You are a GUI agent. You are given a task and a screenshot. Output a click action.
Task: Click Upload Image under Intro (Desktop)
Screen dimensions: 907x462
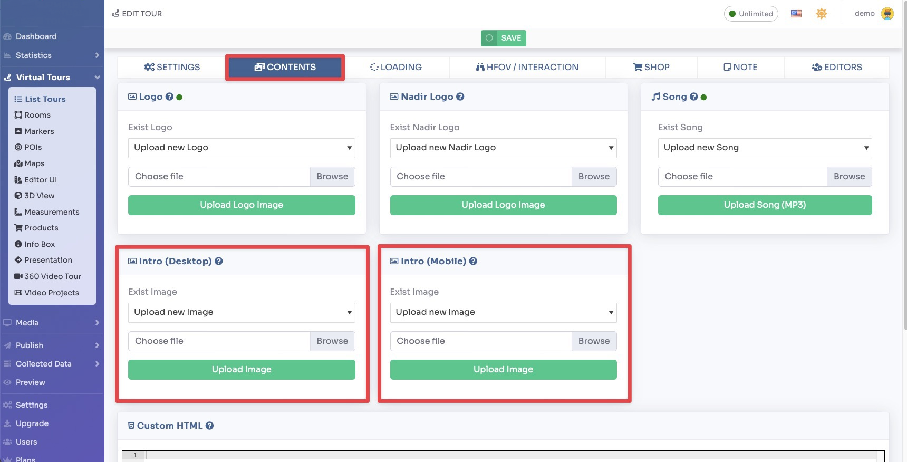242,370
